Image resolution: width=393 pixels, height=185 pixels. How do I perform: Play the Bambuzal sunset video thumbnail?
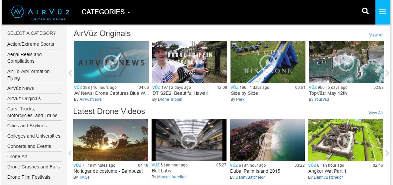click(x=110, y=140)
